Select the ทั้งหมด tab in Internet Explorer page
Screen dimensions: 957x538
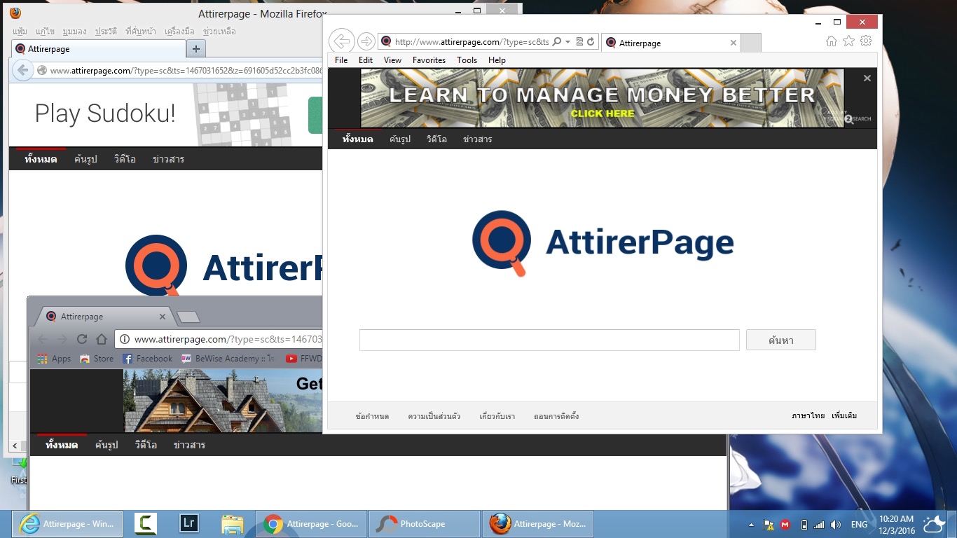(357, 139)
